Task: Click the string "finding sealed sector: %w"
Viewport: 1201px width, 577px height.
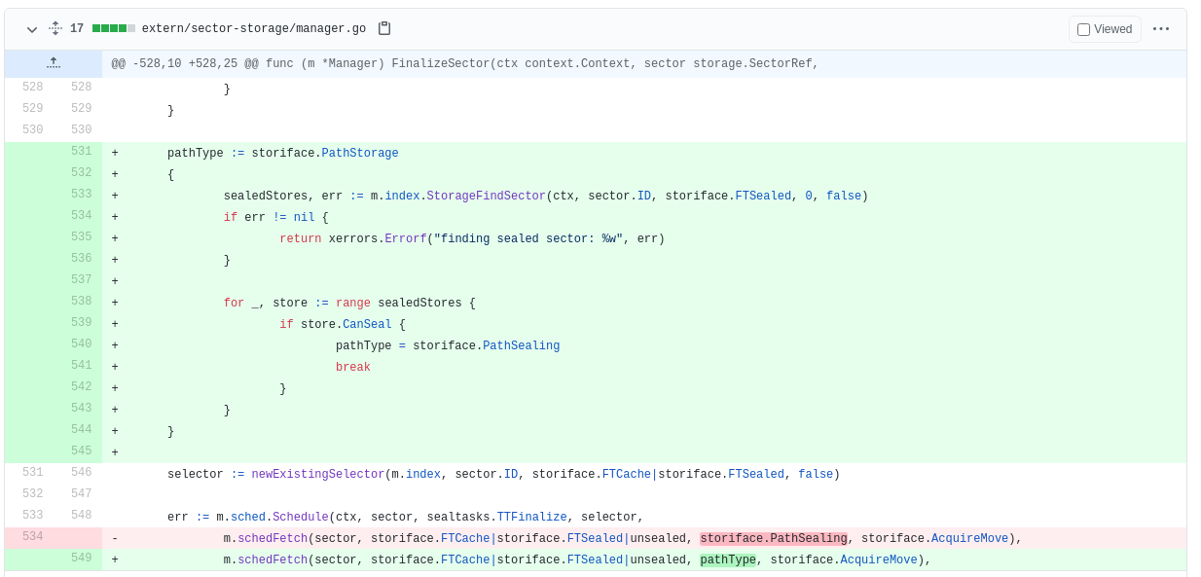Action: coord(528,239)
